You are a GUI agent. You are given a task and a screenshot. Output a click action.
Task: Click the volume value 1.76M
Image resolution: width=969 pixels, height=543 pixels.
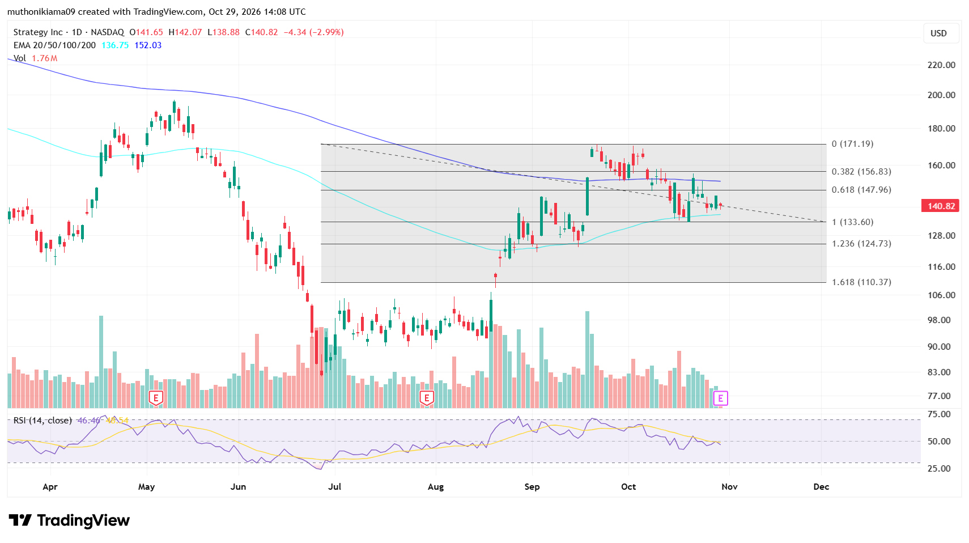pyautogui.click(x=44, y=58)
